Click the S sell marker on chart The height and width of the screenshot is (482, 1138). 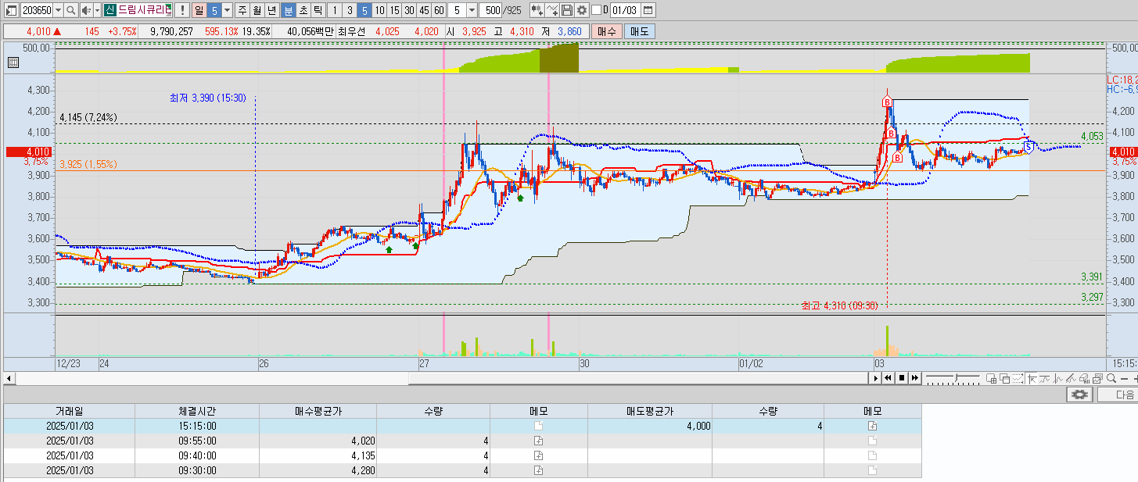(x=1029, y=148)
